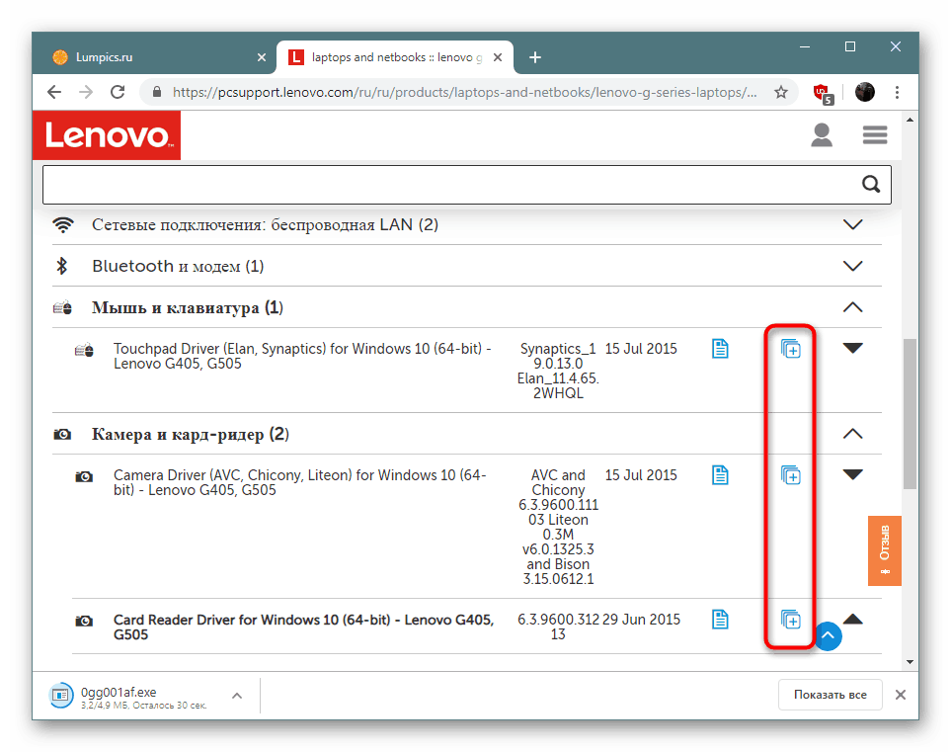This screenshot has width=951, height=752.
Task: Open the Camera Driver readme document icon
Action: 720,475
